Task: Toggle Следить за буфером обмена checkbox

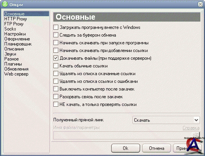Action: [56, 35]
